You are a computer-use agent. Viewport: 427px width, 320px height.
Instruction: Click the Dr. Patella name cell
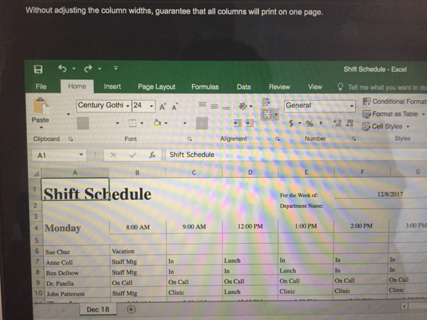pos(76,283)
